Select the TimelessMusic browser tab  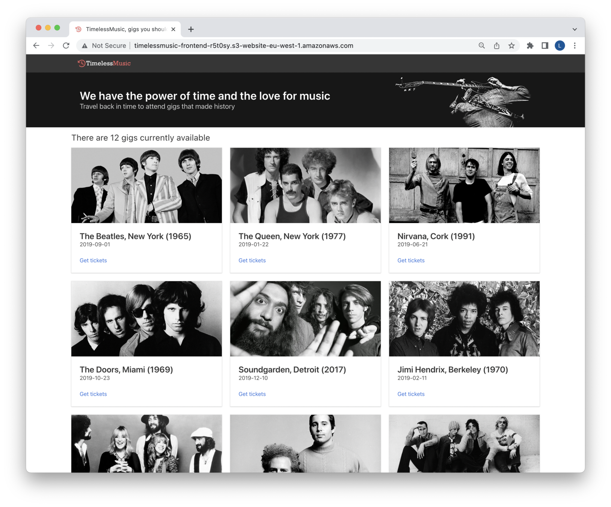coord(125,29)
